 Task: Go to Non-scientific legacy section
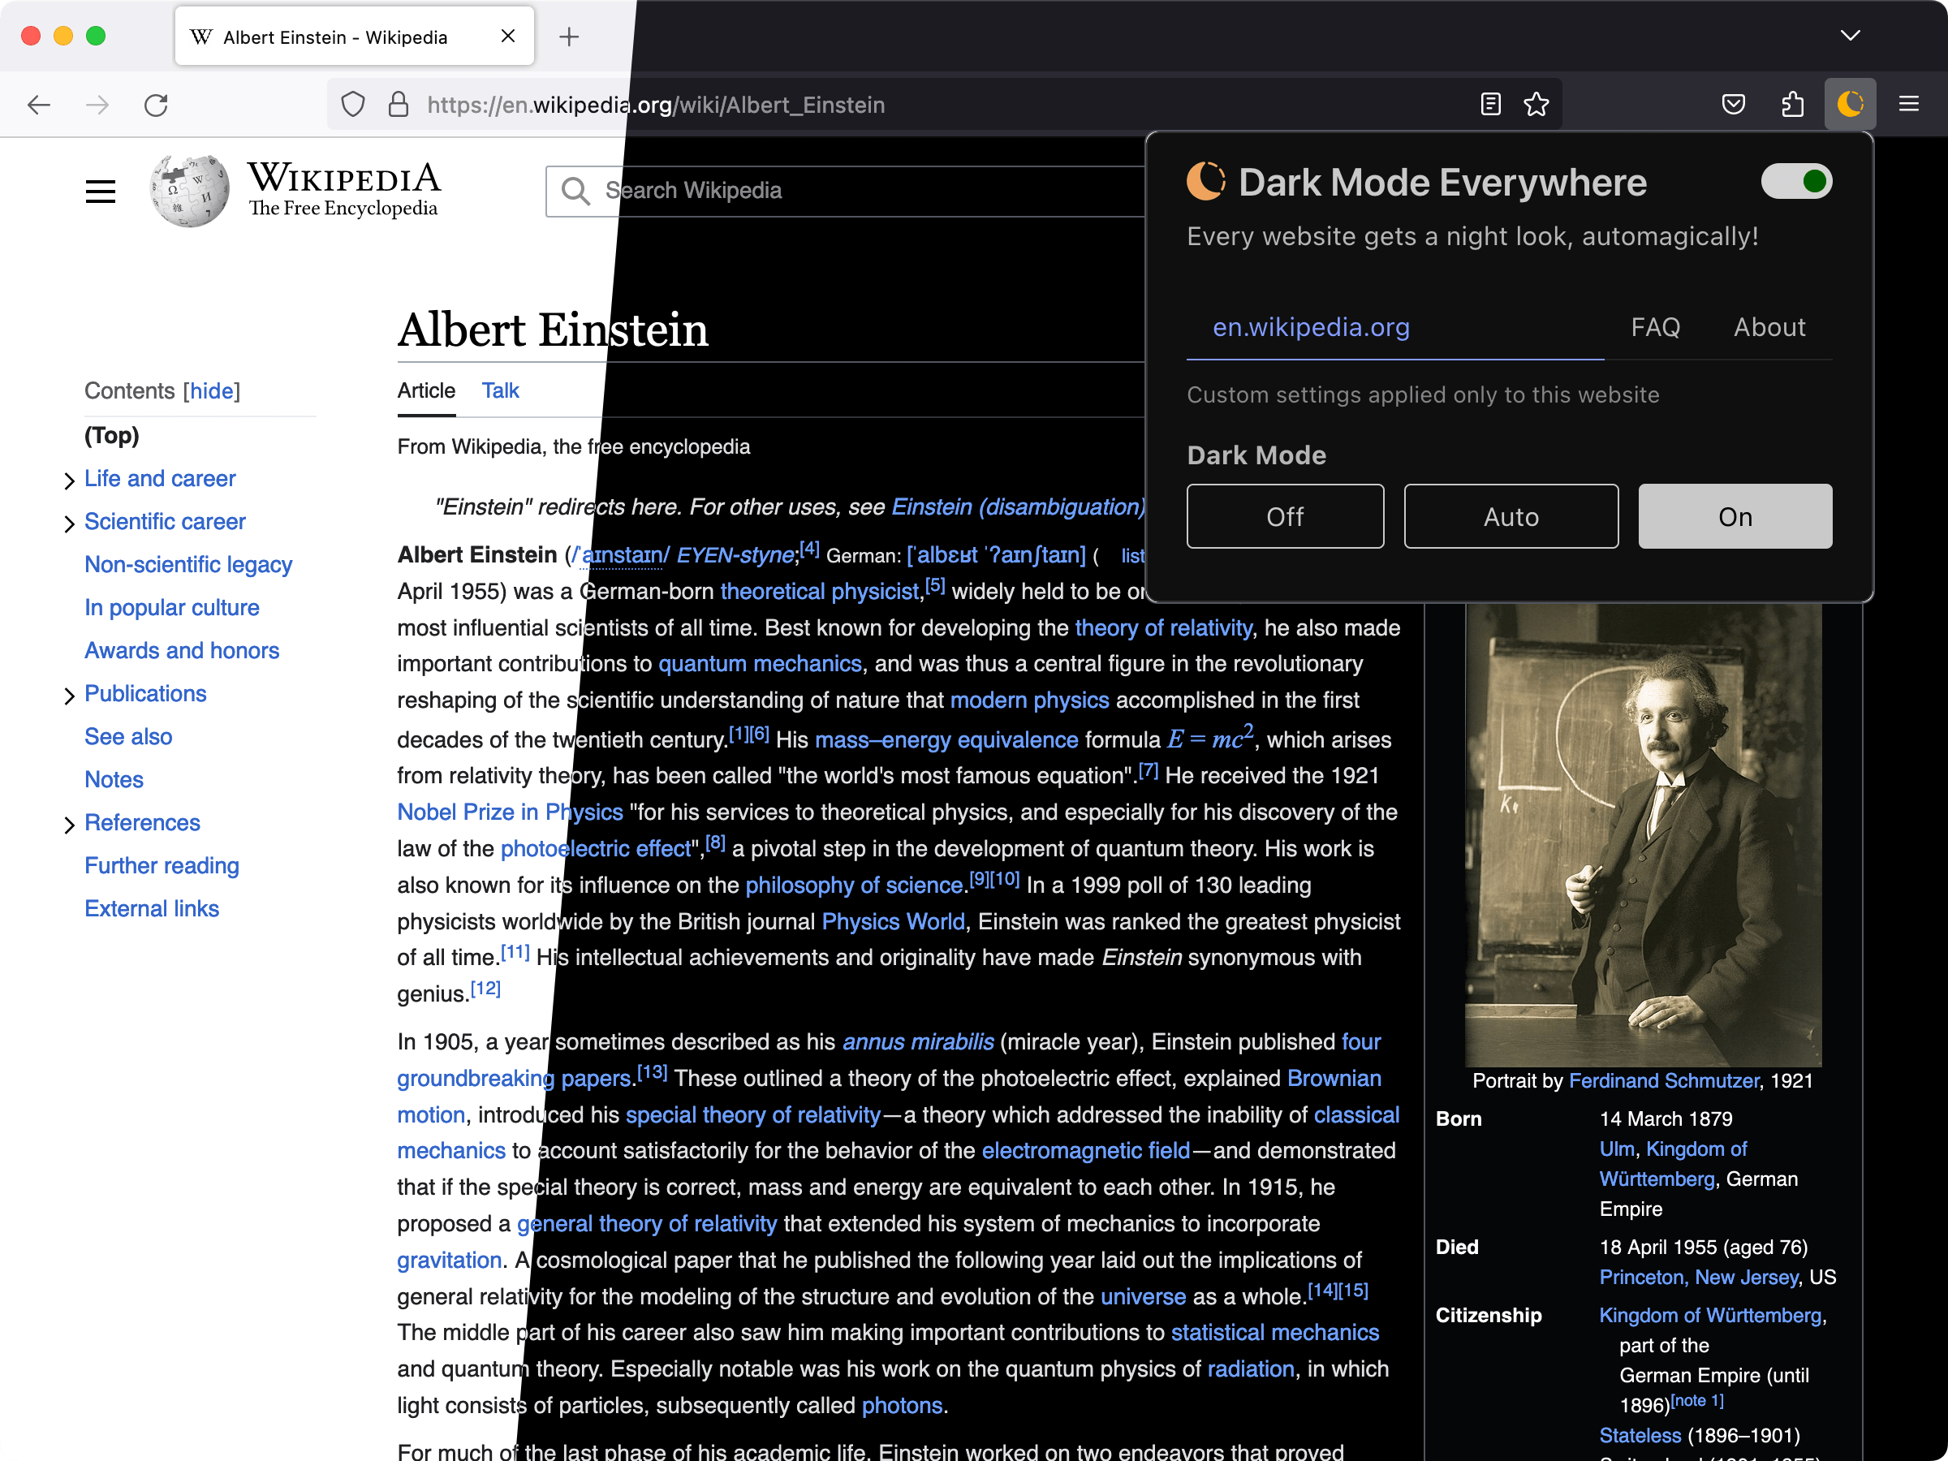click(x=188, y=564)
